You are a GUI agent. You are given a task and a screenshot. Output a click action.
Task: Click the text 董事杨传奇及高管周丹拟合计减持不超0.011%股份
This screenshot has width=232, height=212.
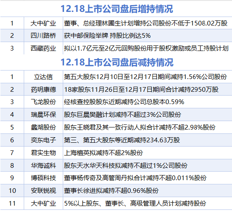coord(135,178)
